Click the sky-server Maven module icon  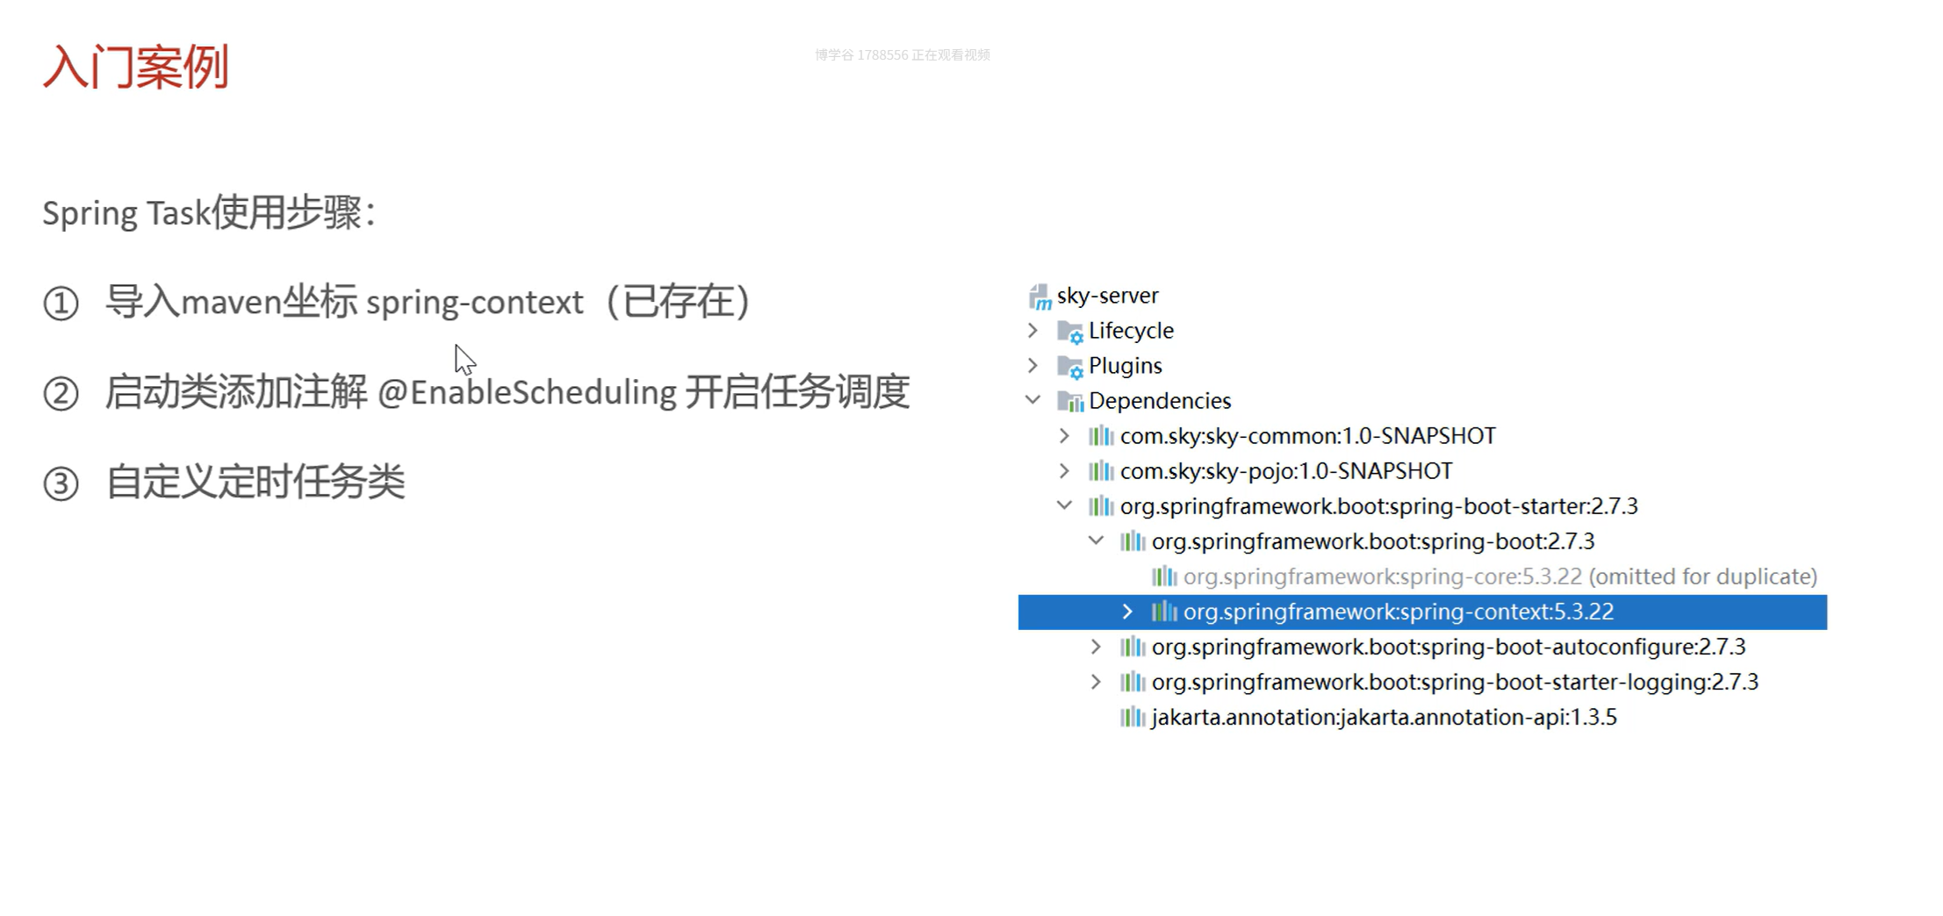1040,297
